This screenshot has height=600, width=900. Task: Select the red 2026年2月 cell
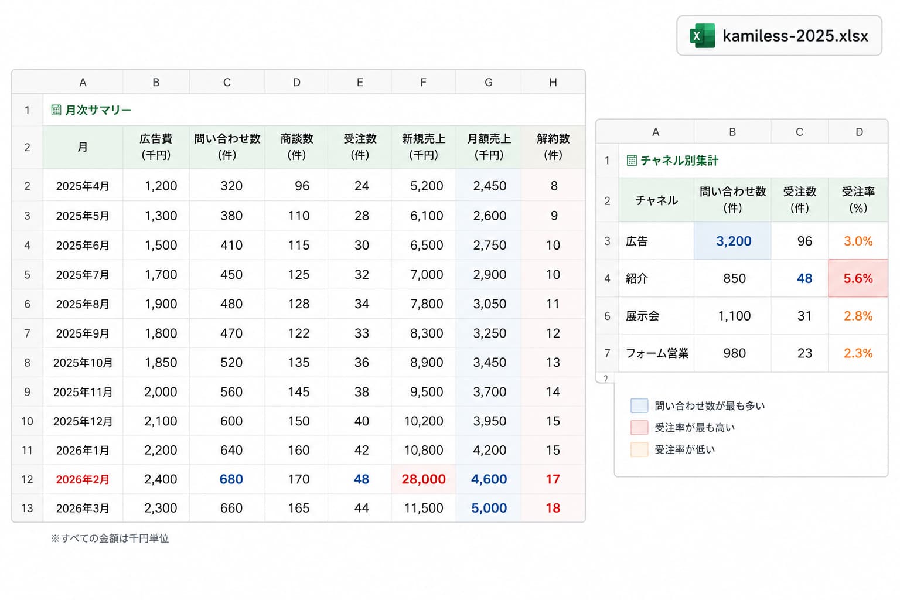coord(83,479)
